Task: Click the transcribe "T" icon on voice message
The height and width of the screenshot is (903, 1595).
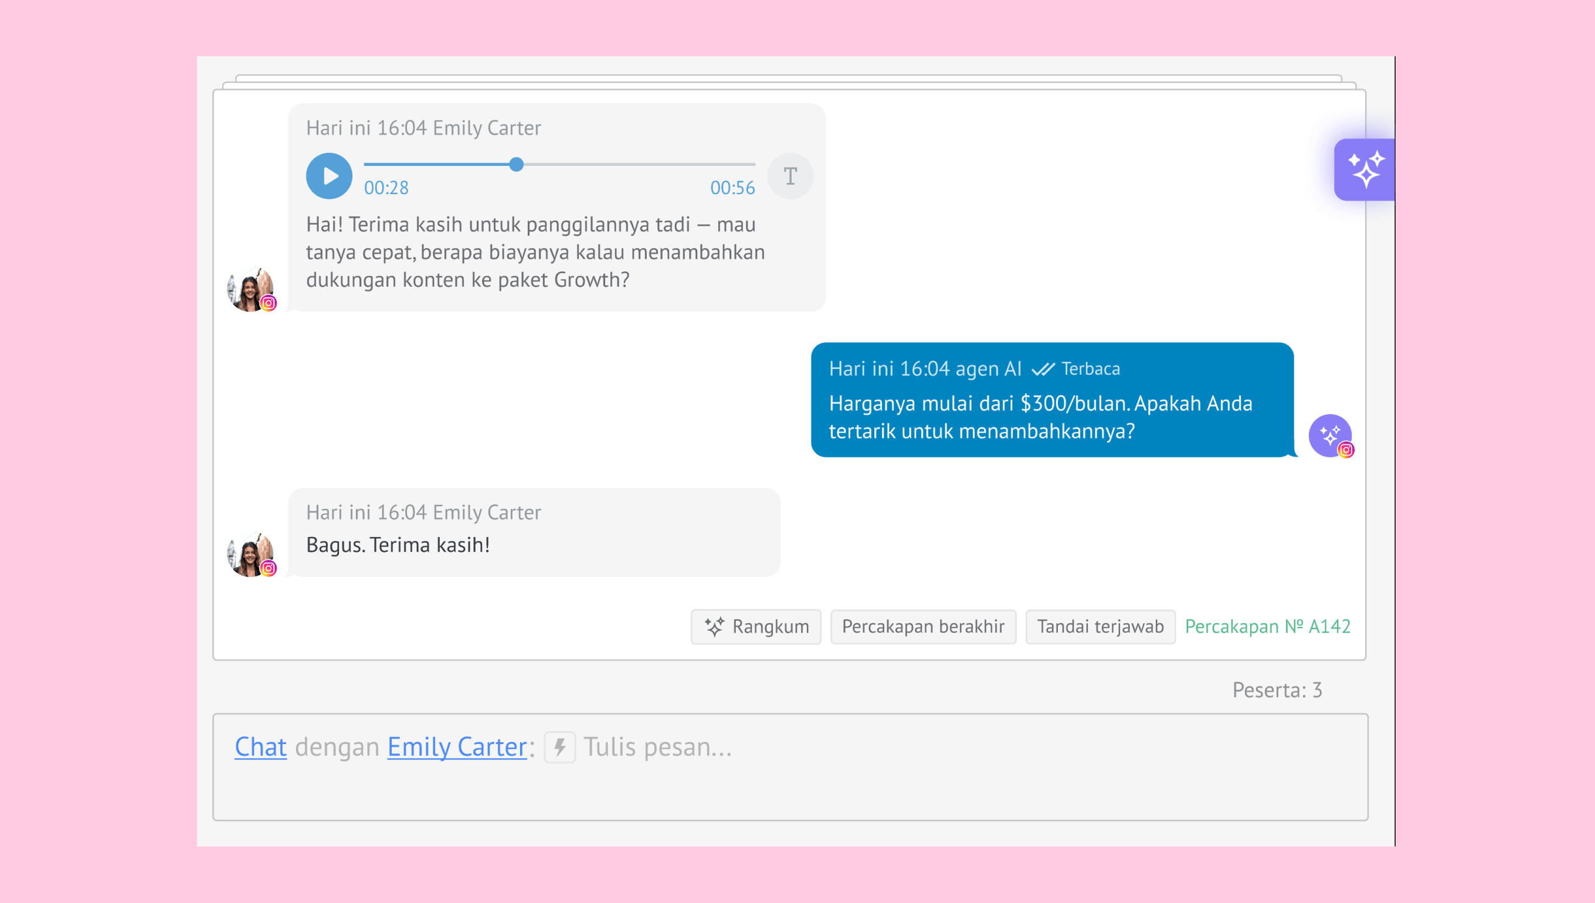Action: click(790, 176)
